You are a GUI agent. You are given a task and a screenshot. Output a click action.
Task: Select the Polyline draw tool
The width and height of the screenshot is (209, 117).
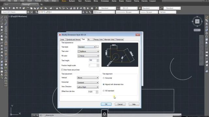point(2,24)
